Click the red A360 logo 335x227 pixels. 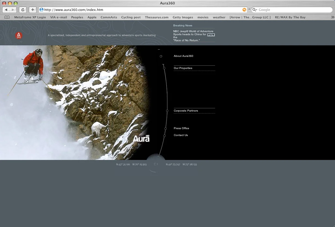point(19,36)
